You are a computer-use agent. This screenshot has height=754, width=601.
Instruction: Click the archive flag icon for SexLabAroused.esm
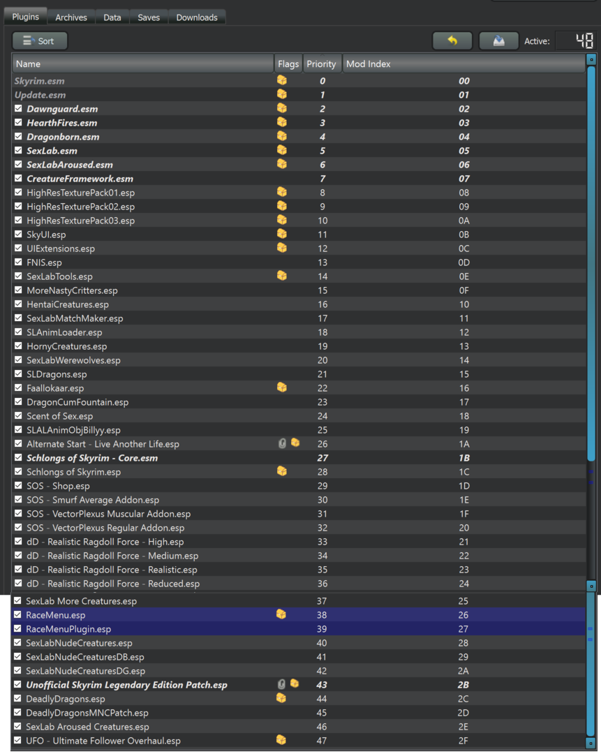282,164
